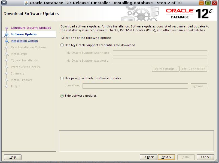Jump to Installation Option step
This screenshot has height=163, width=219.
click(25, 41)
